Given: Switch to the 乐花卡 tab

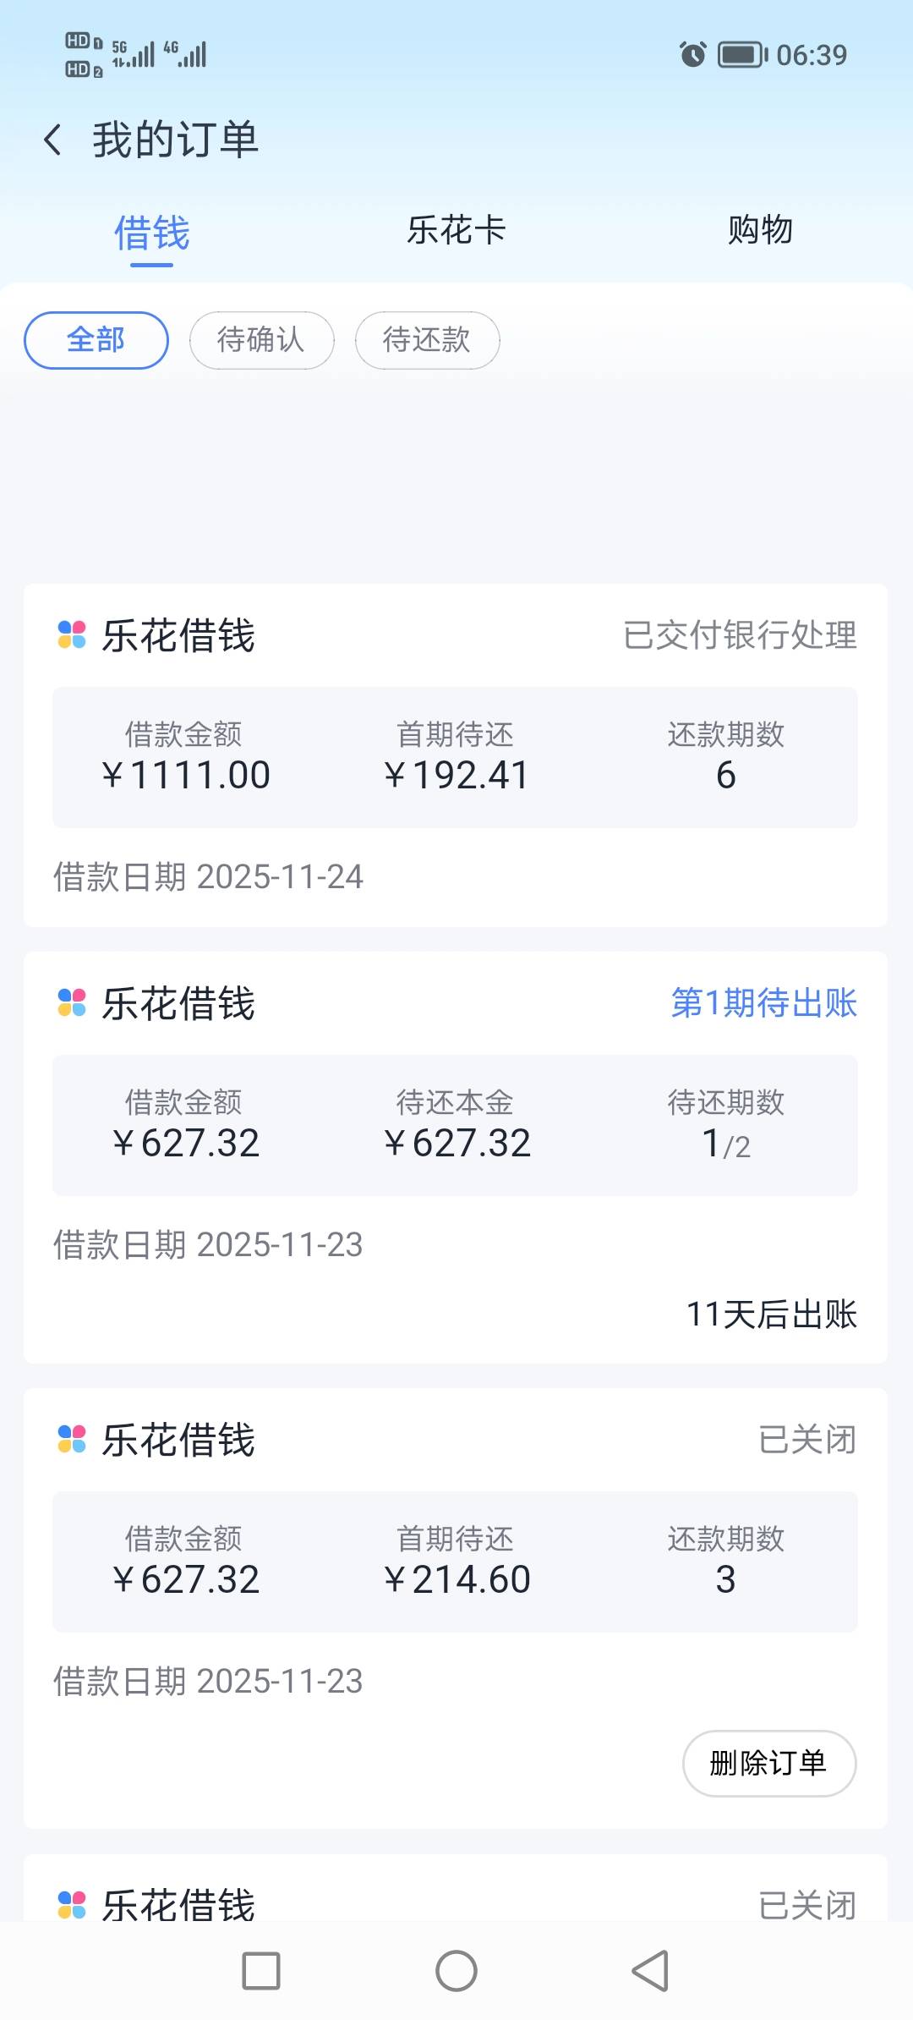Looking at the screenshot, I should (x=456, y=230).
